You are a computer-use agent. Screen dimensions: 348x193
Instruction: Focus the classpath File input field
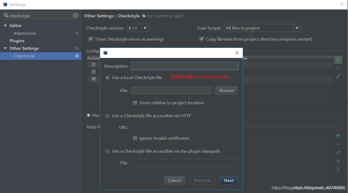(185, 163)
